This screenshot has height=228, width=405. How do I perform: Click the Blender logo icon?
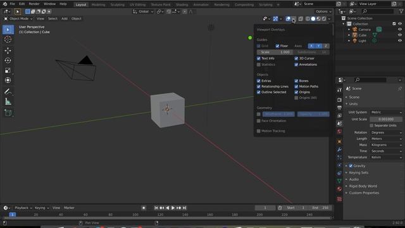pyautogui.click(x=5, y=4)
